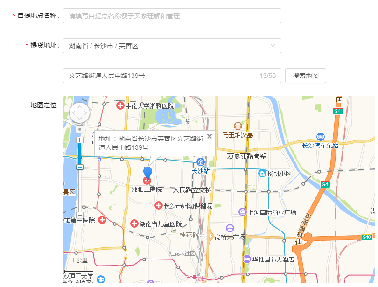Focus the 自提地点名称 input field

(172, 16)
